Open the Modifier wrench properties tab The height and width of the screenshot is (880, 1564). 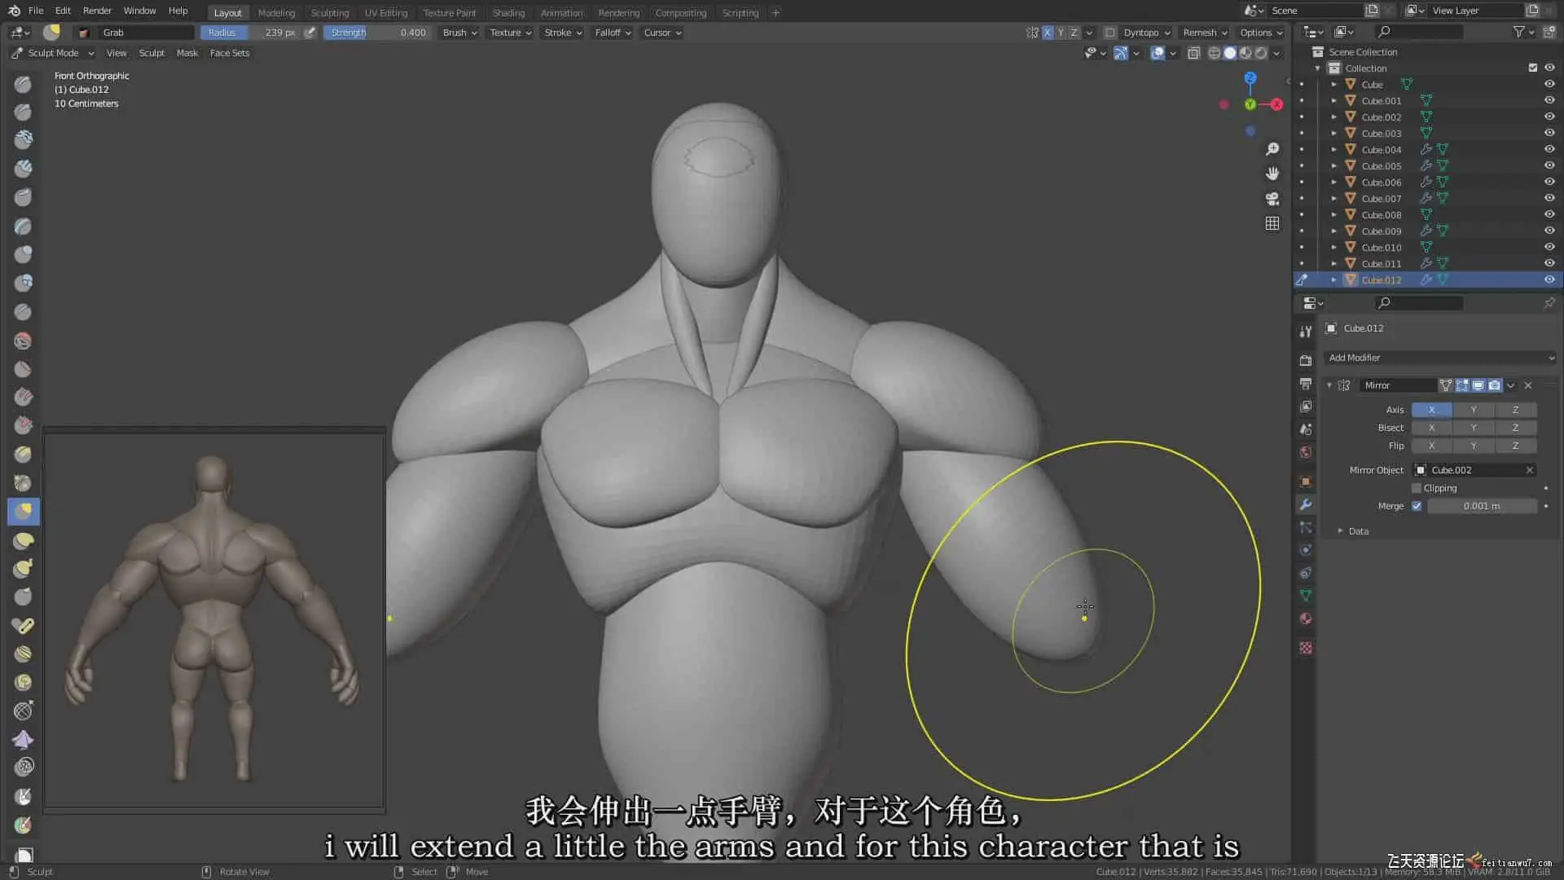click(1306, 505)
